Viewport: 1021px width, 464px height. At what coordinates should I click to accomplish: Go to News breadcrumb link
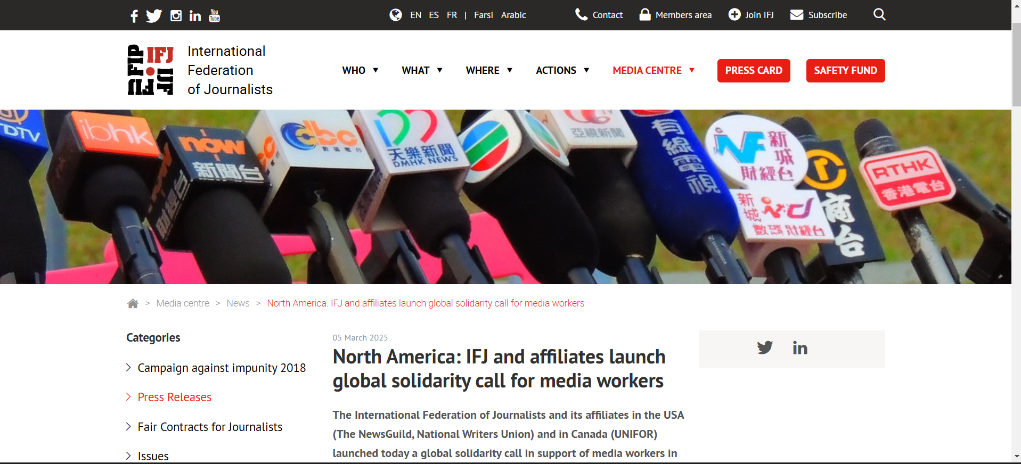pyautogui.click(x=238, y=303)
